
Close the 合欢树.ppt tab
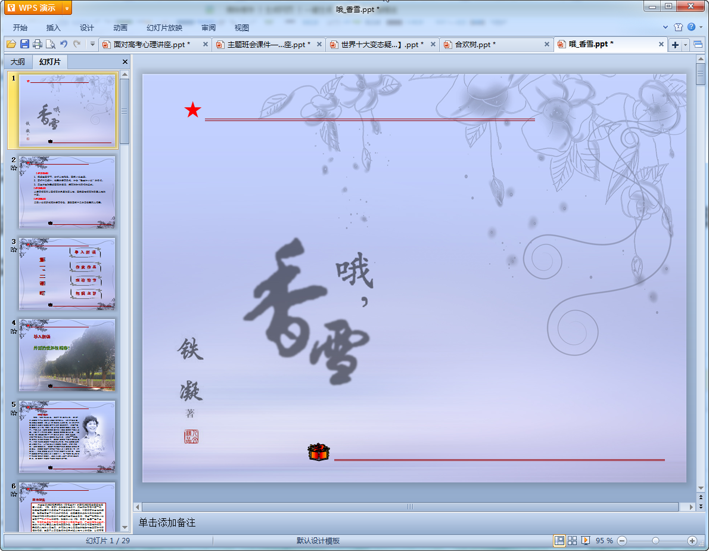pos(547,44)
